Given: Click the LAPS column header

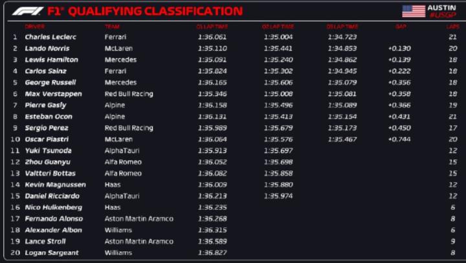Looking at the screenshot, I should click(x=452, y=27).
